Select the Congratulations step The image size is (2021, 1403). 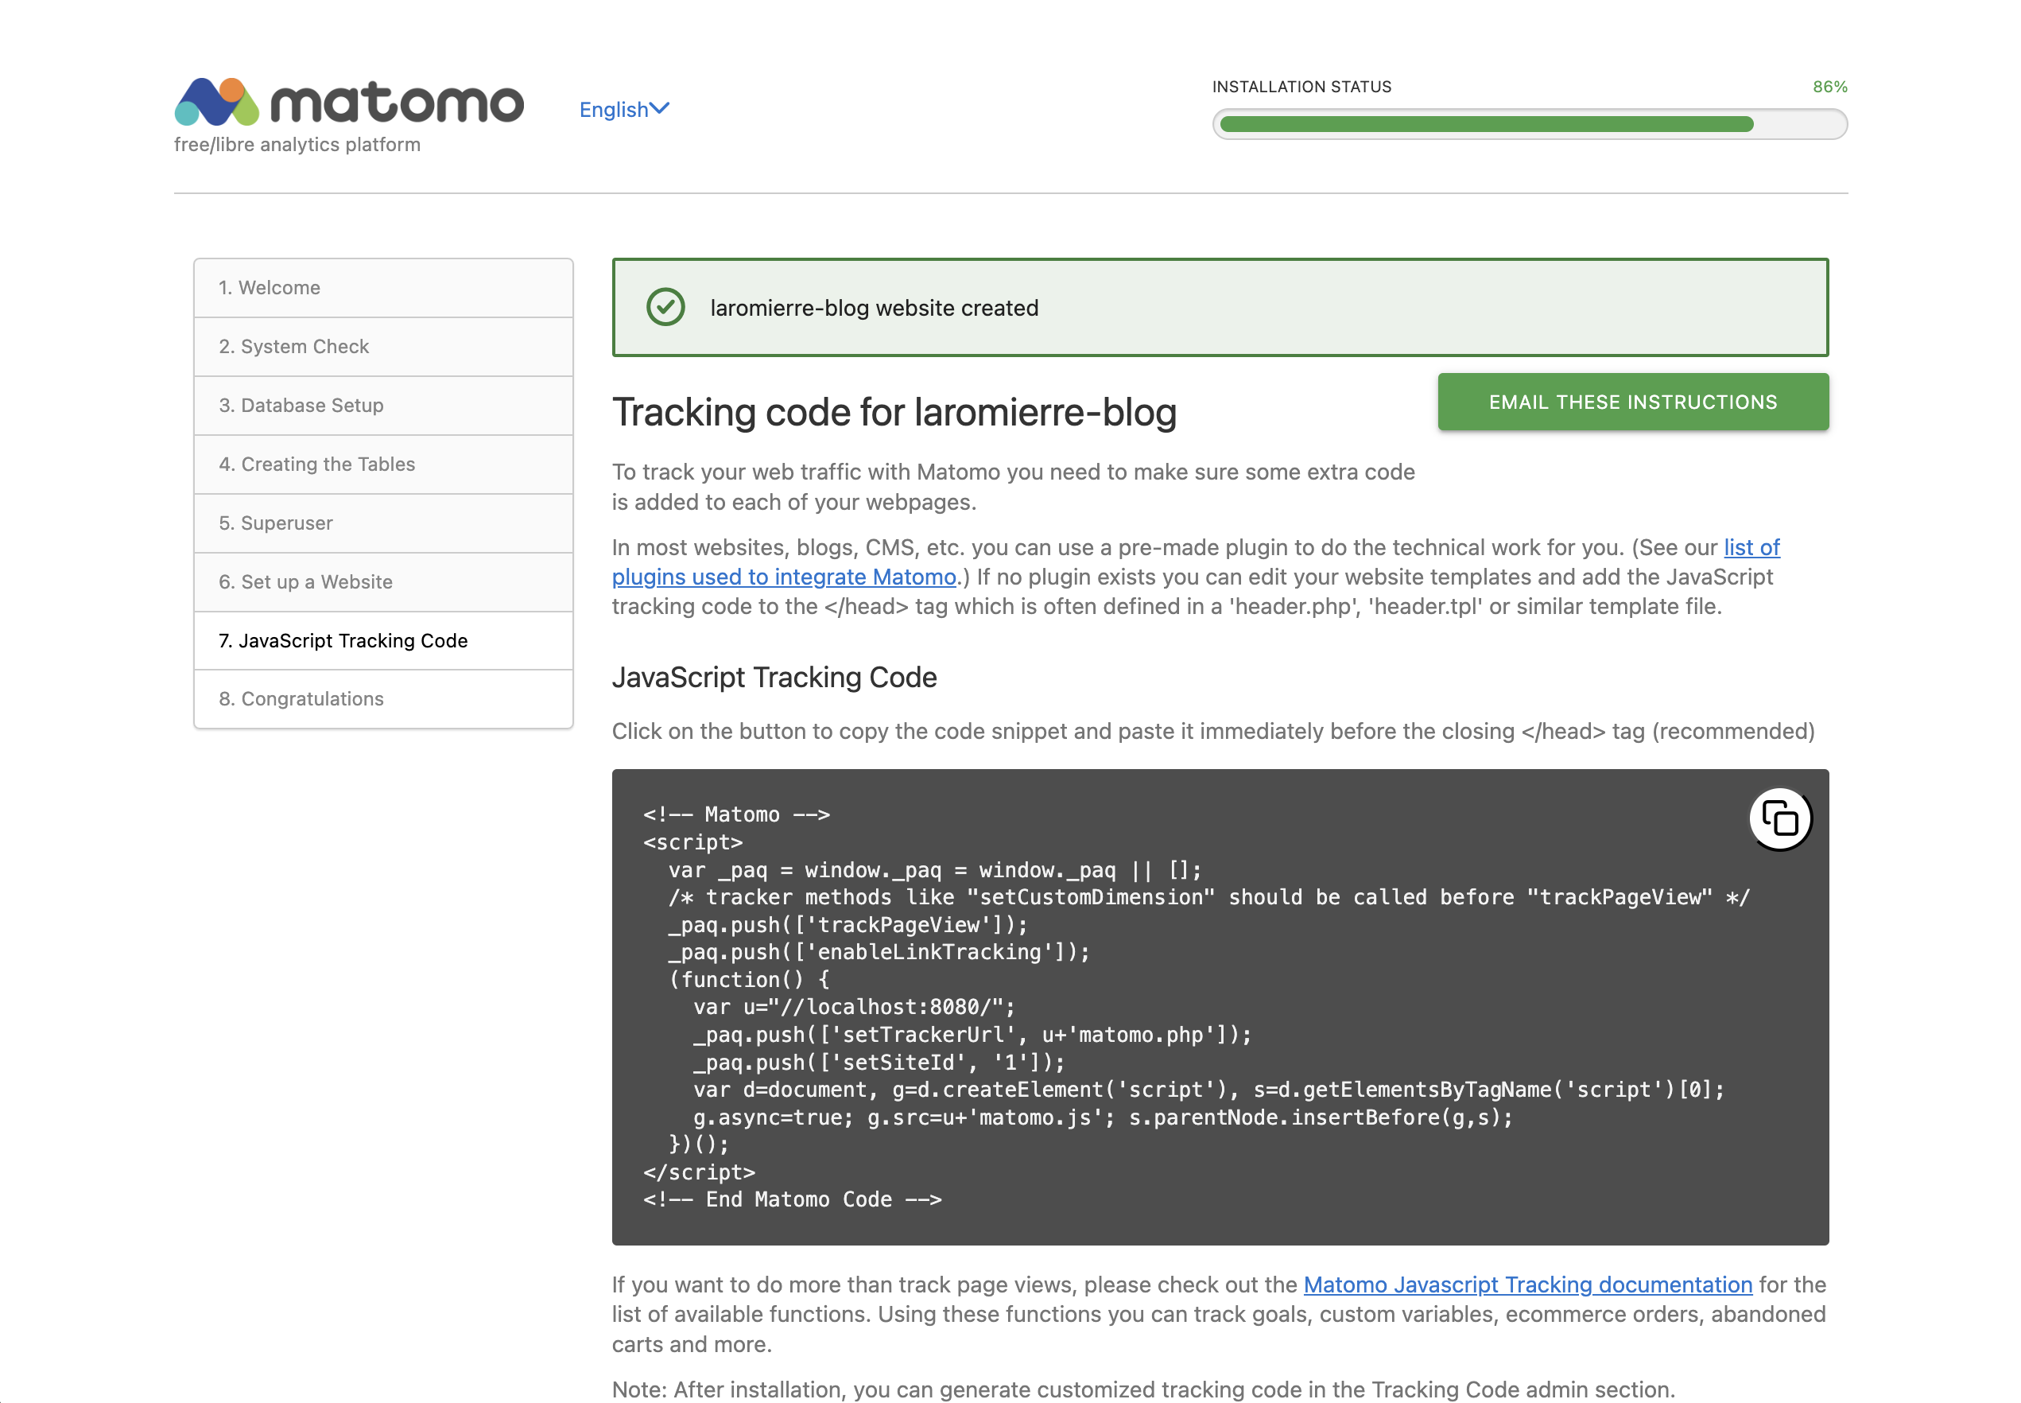pos(301,698)
